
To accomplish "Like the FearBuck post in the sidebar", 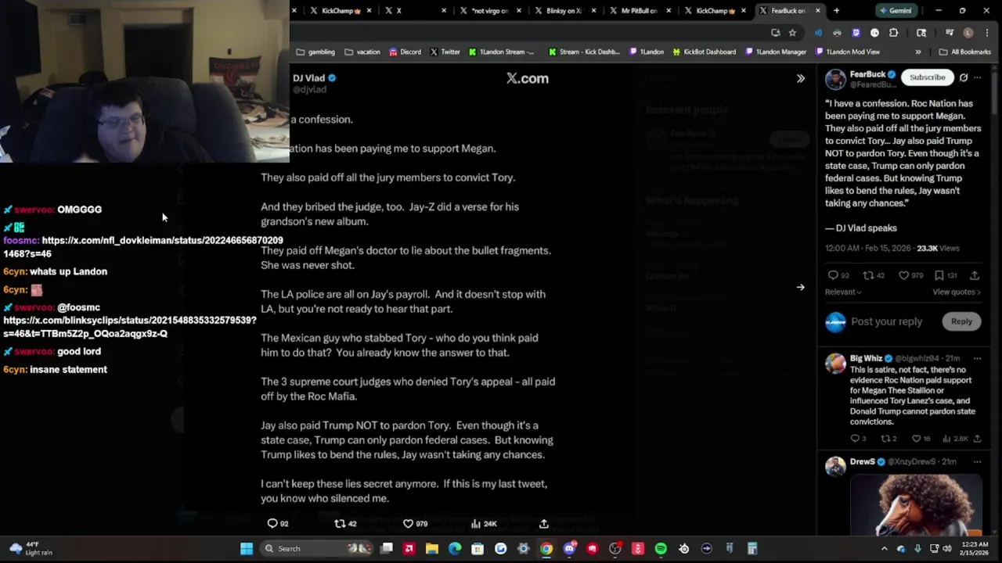I will coord(903,275).
